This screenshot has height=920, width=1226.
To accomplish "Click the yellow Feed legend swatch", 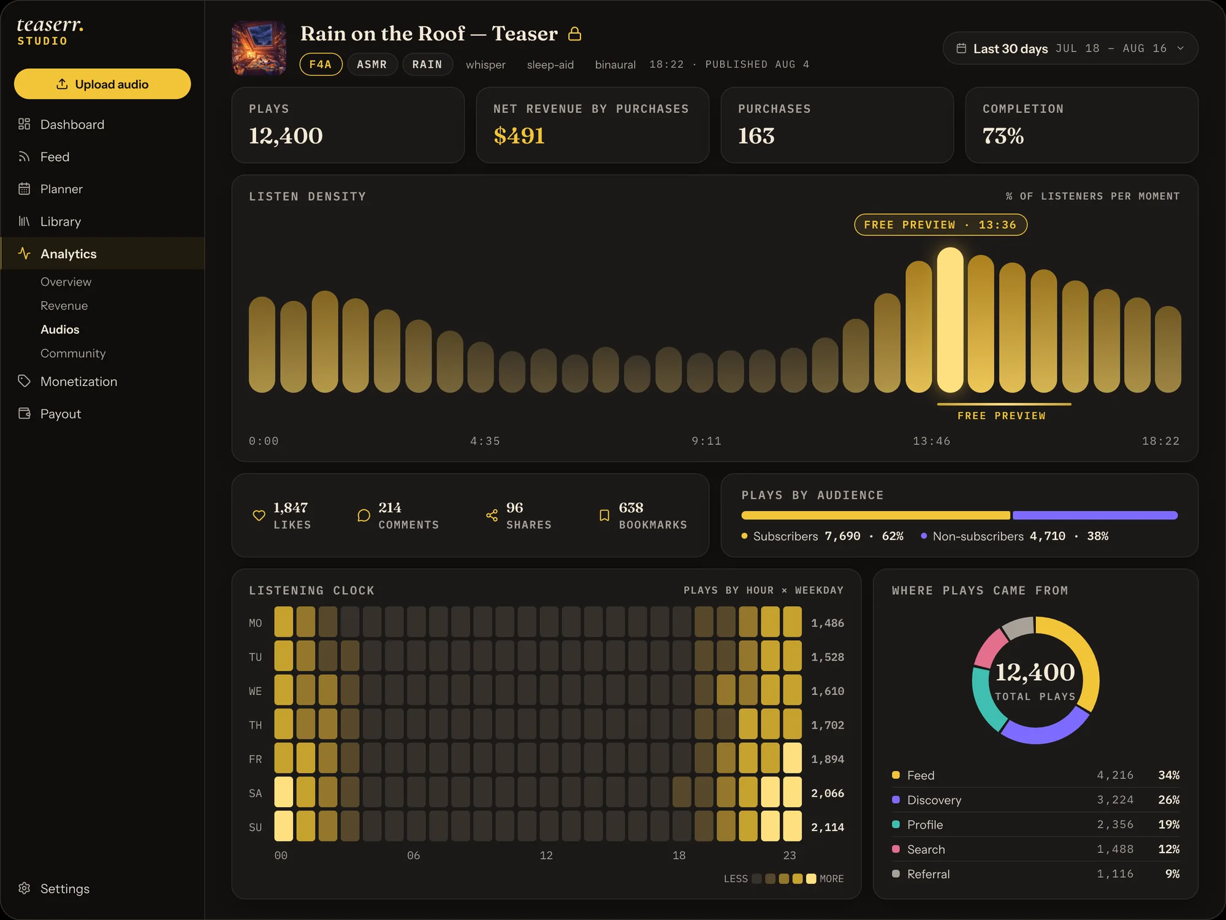I will (x=896, y=775).
